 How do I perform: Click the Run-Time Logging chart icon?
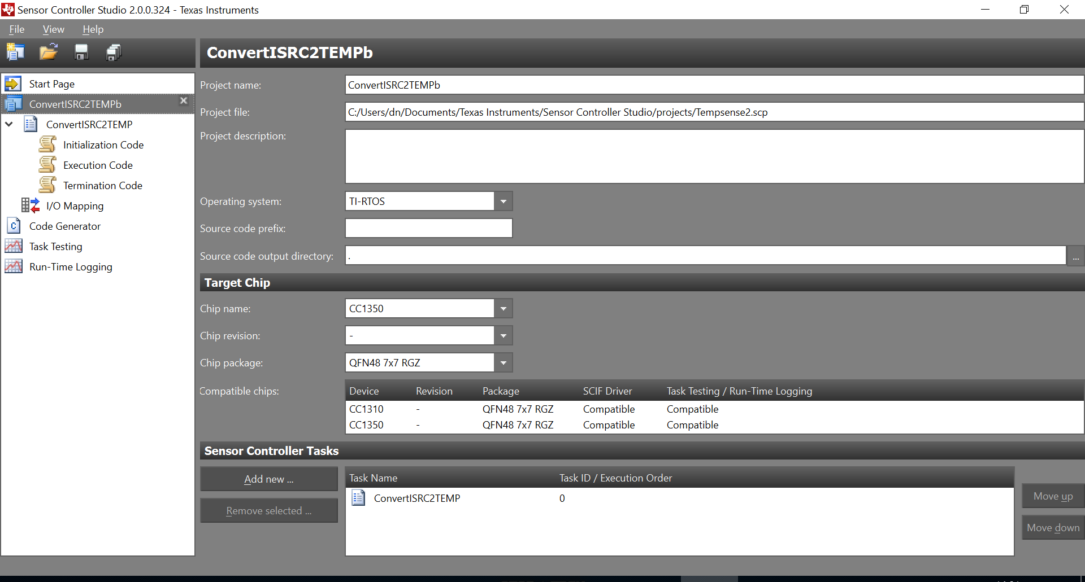pyautogui.click(x=14, y=266)
